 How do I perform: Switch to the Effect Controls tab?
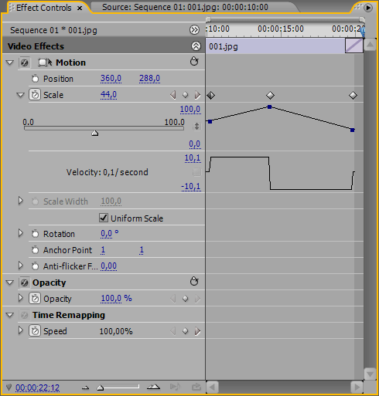click(x=43, y=8)
